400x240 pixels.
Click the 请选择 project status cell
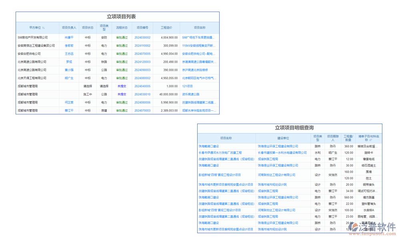point(88,86)
